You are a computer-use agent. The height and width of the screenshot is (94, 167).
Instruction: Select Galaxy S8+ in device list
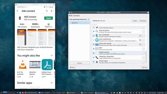coord(80,23)
